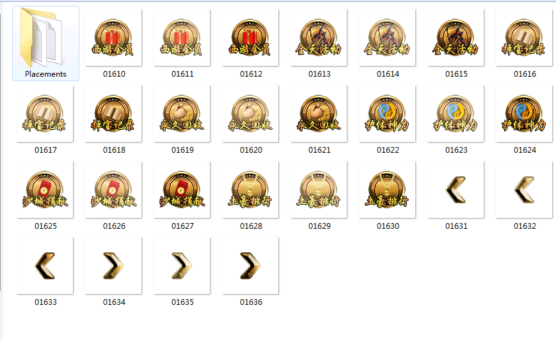Select red envelope badge 01625

(45, 190)
